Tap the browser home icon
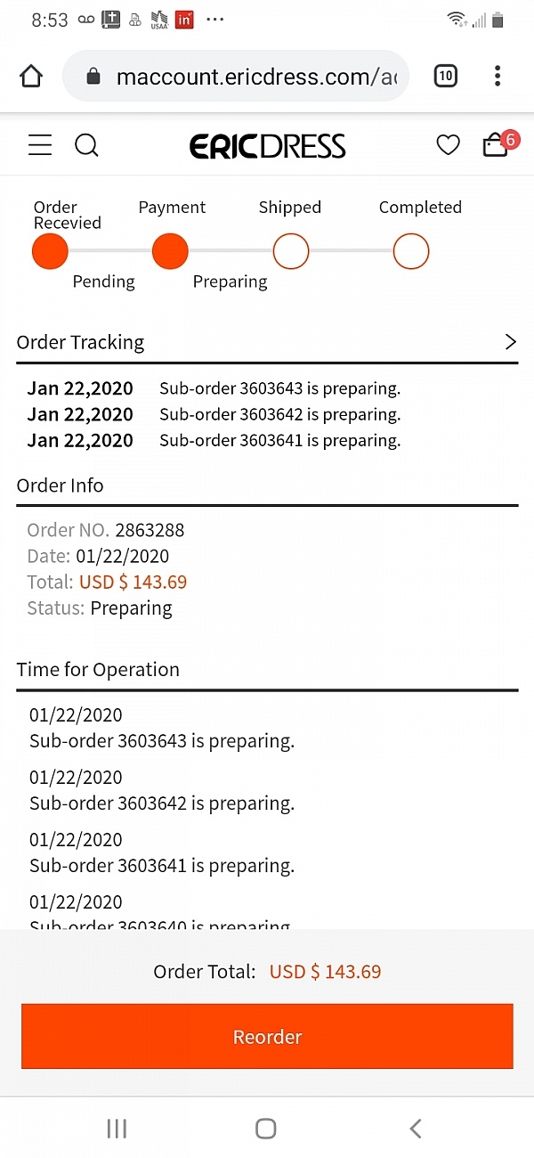The width and height of the screenshot is (534, 1158). 31,77
